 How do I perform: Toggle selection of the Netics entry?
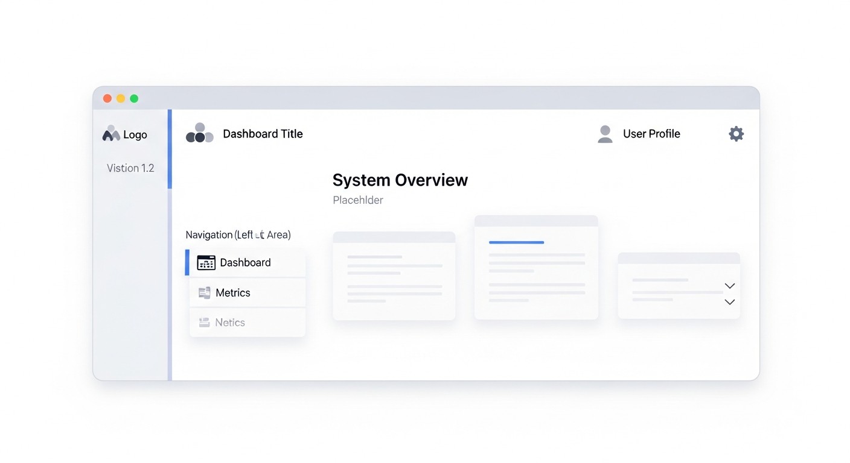pyautogui.click(x=229, y=322)
